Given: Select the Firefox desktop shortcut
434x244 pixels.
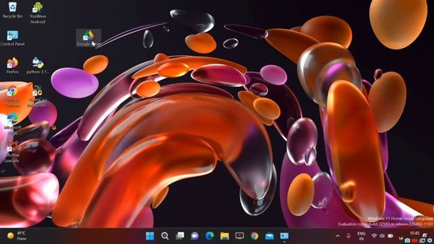Looking at the screenshot, I should point(12,66).
